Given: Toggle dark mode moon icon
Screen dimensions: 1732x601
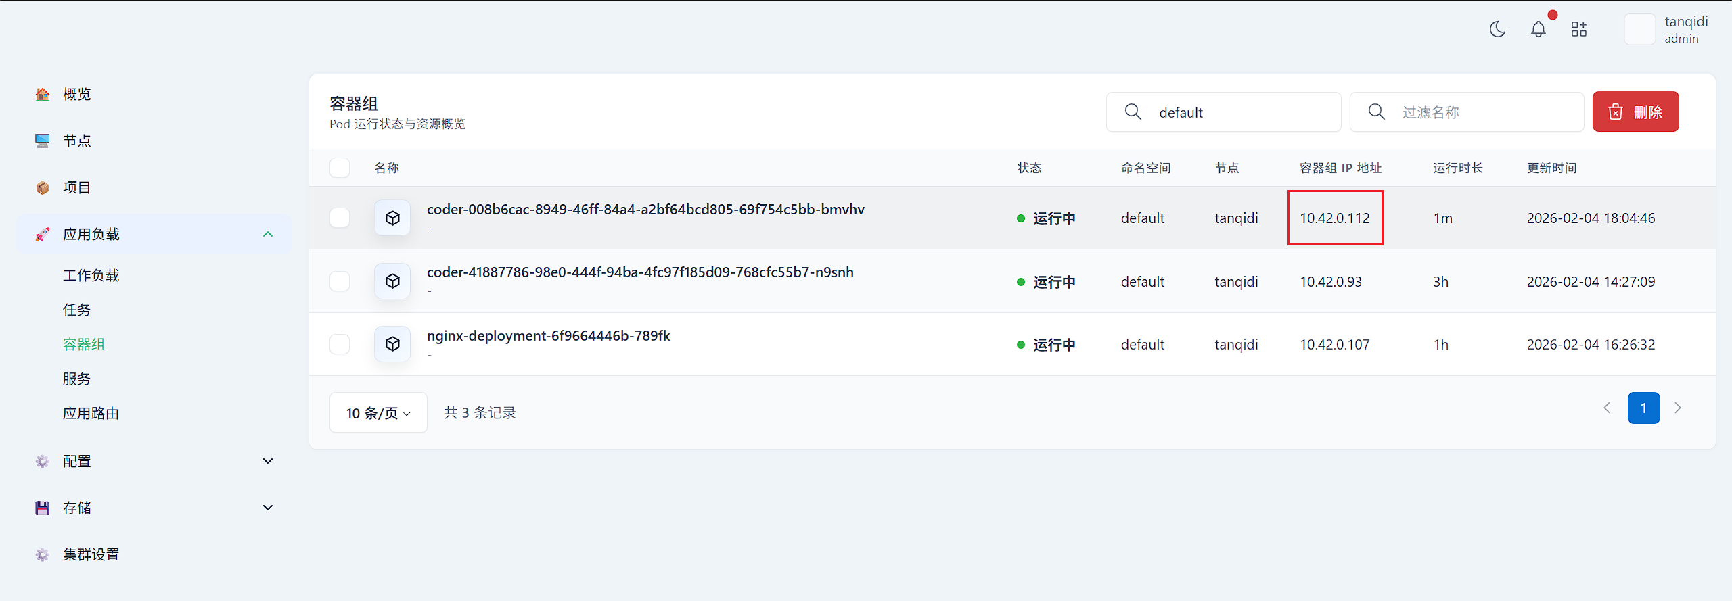Looking at the screenshot, I should tap(1497, 29).
